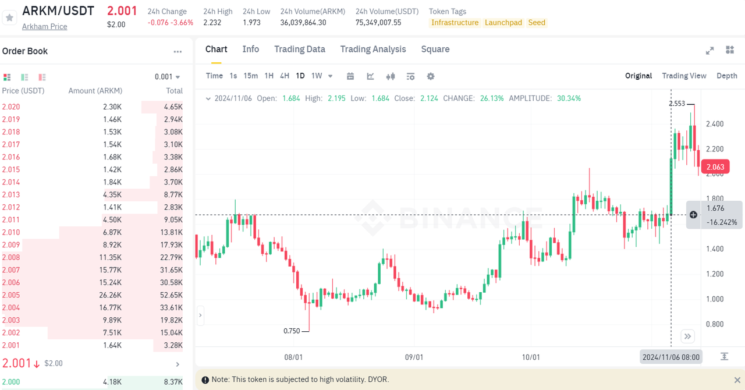Select the 1H chart interval

(x=269, y=76)
